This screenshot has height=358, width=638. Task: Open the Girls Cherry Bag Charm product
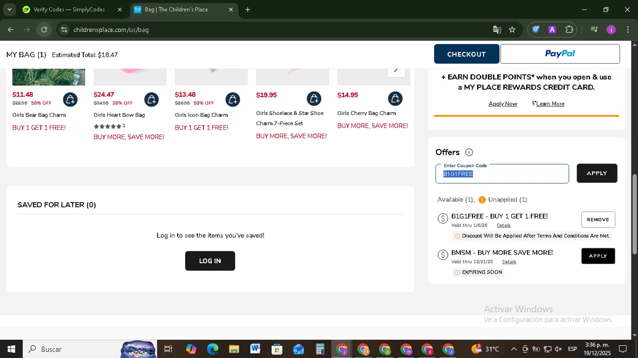[x=367, y=113]
